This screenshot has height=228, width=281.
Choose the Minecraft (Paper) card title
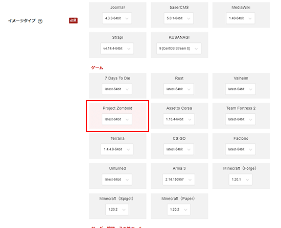(178, 198)
